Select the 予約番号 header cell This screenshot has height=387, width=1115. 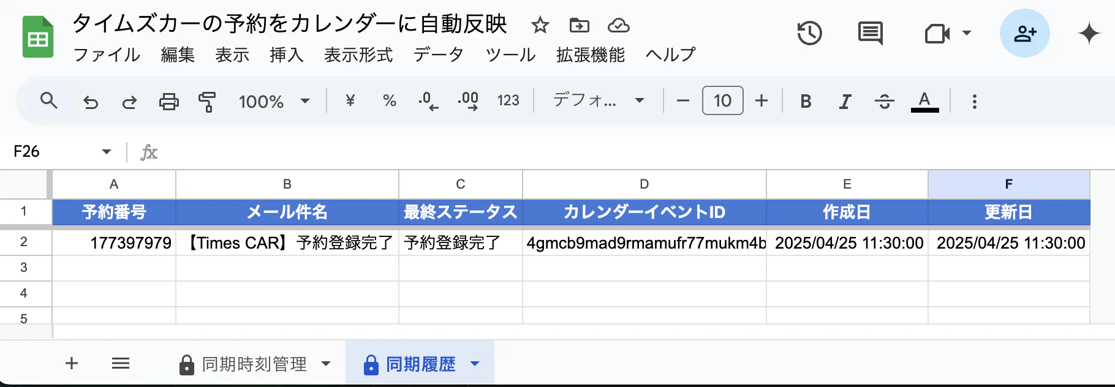coord(114,212)
